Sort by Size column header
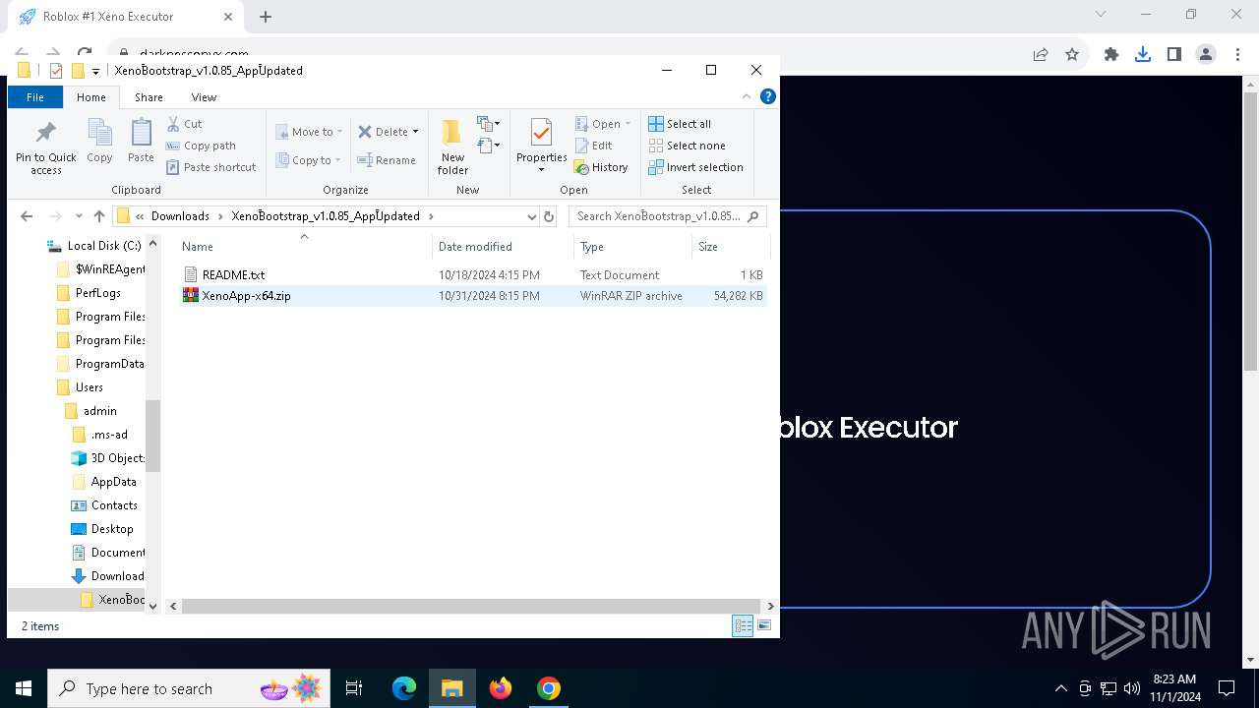1259x708 pixels. (x=730, y=247)
